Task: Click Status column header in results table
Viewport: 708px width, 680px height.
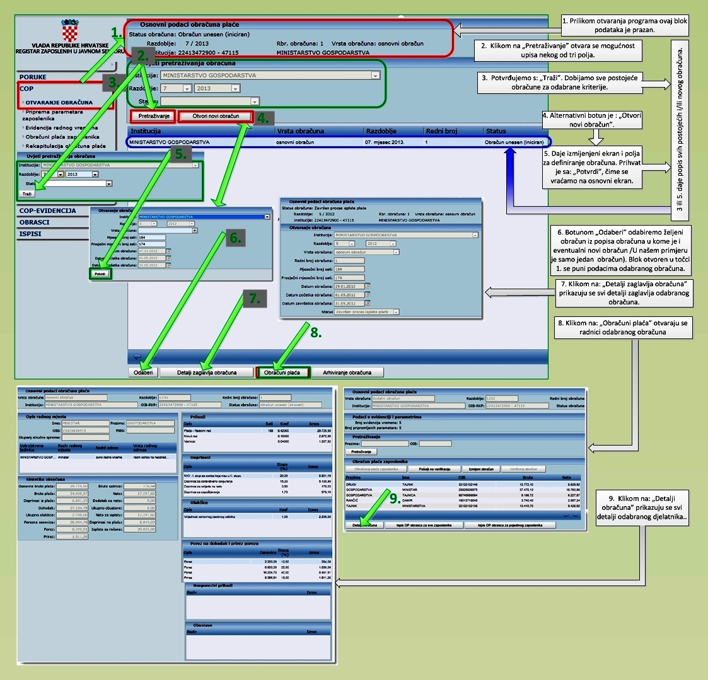Action: click(496, 131)
